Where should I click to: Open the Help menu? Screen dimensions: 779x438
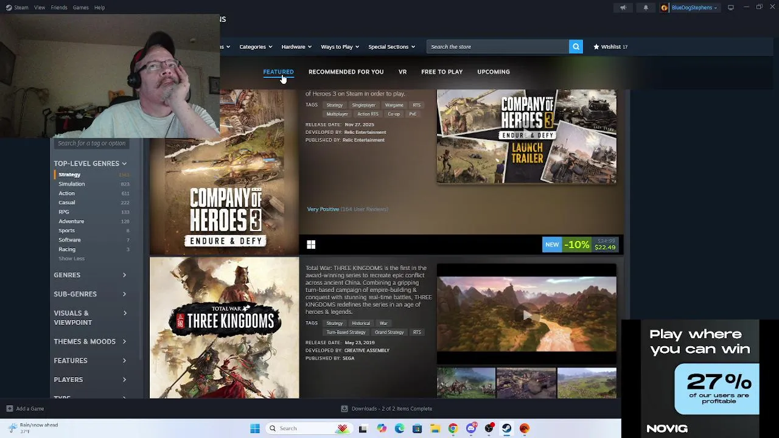[x=99, y=7]
